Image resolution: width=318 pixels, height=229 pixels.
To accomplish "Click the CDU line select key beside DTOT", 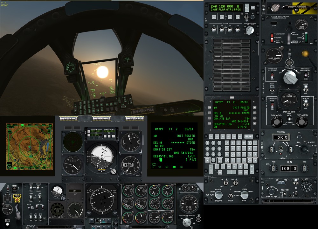I will (255, 113).
